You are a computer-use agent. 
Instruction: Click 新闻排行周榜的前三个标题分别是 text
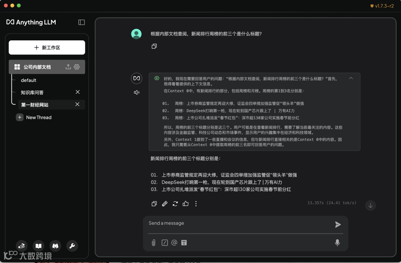click(185, 159)
